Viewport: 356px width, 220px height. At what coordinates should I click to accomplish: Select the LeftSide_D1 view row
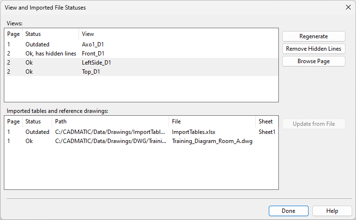click(x=141, y=63)
